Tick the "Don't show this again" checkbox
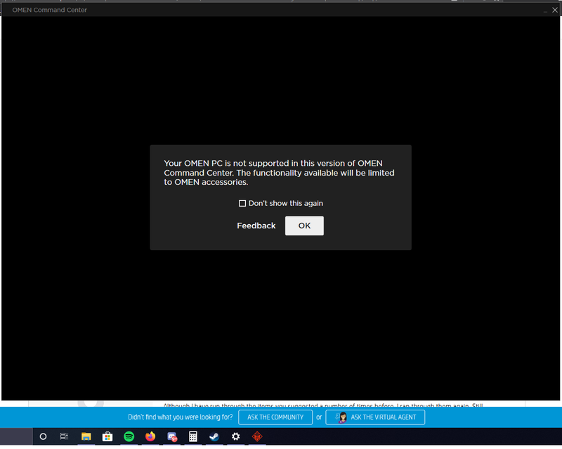 (x=242, y=203)
